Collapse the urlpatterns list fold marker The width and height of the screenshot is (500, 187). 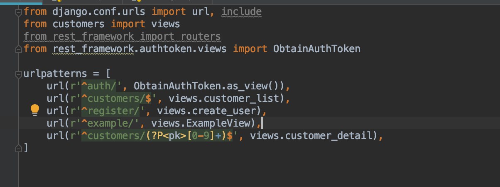pyautogui.click(x=18, y=74)
